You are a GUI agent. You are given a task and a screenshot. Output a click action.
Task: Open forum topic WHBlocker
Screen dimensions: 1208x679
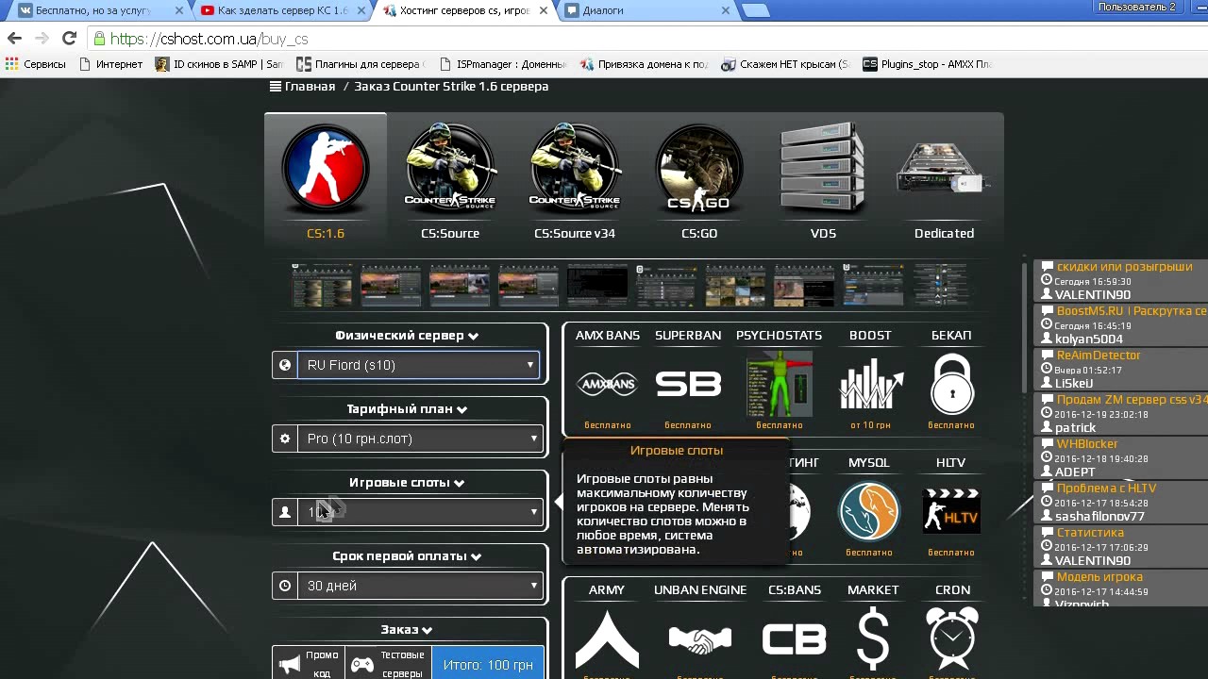coord(1087,444)
